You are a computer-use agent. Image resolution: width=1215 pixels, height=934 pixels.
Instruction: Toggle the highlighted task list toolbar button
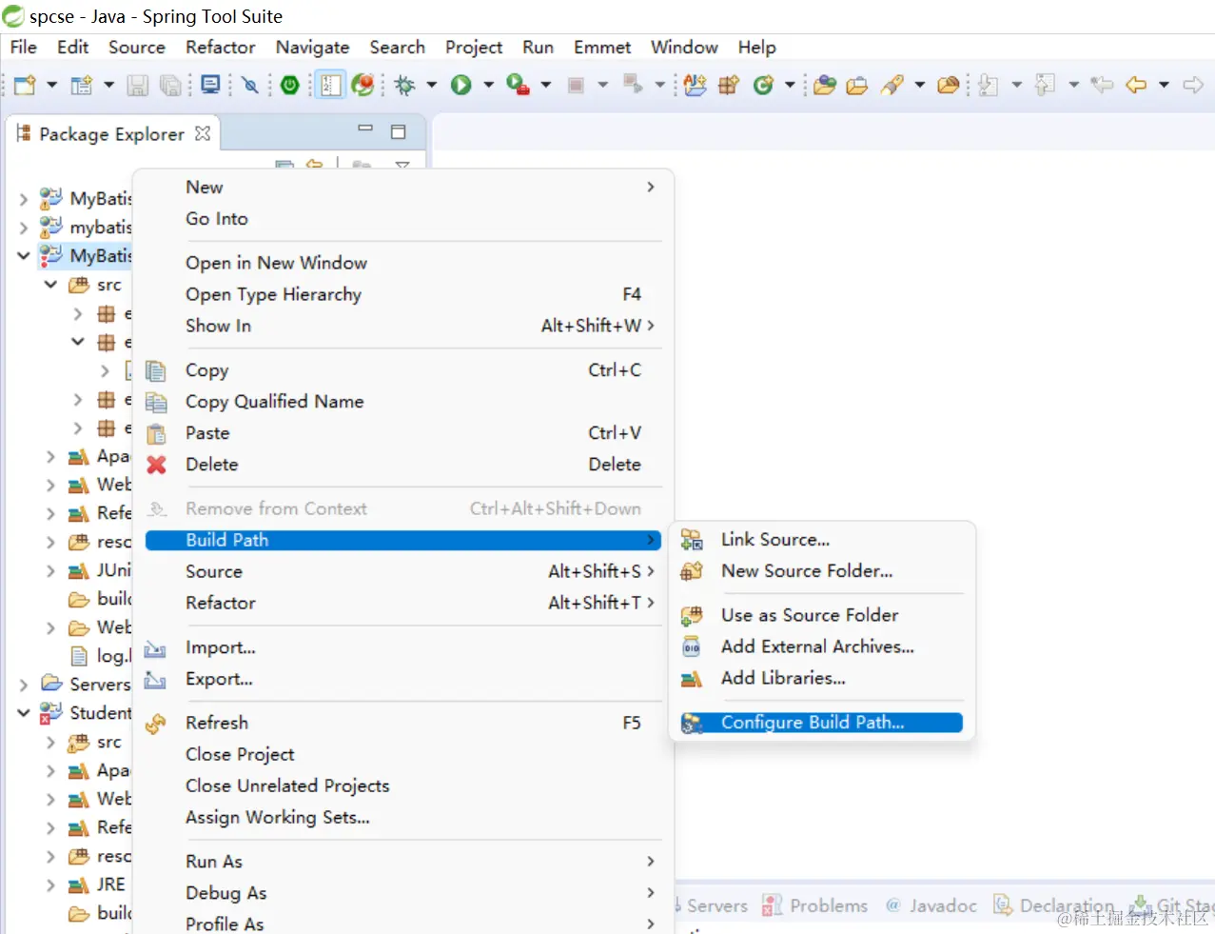[x=330, y=85]
